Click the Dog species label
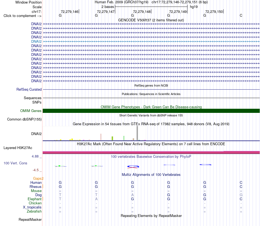 pyautogui.click(x=38, y=195)
